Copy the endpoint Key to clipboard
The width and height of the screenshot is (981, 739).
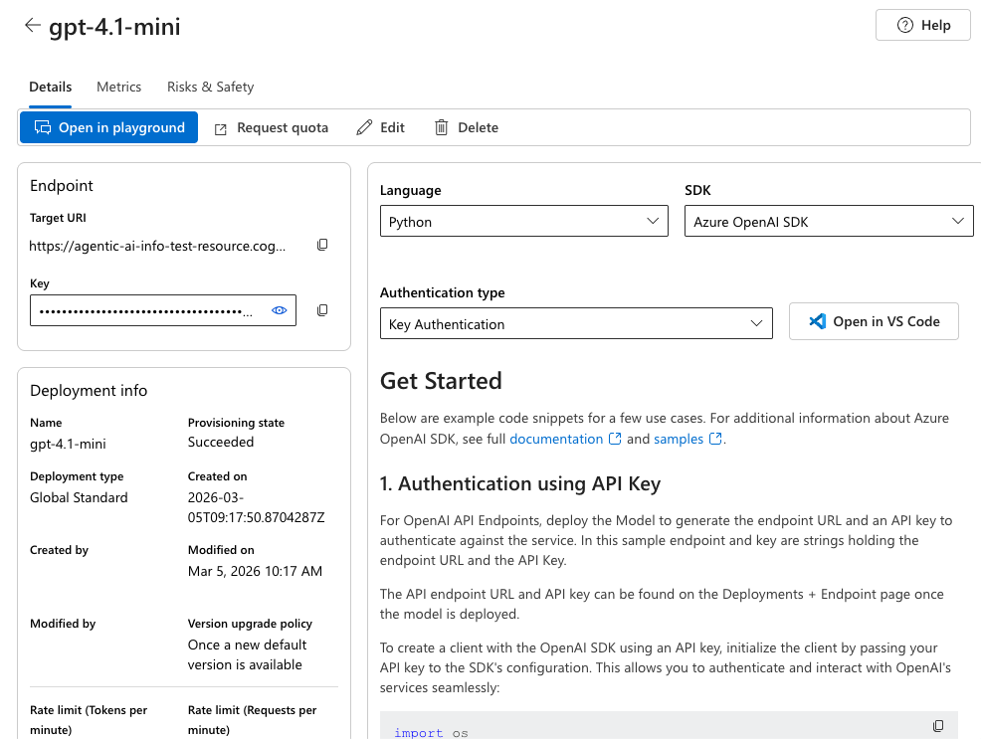point(322,310)
